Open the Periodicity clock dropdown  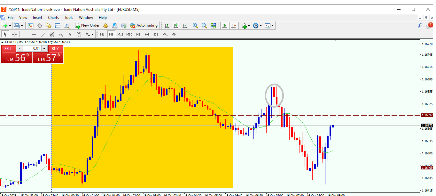[x=257, y=26]
